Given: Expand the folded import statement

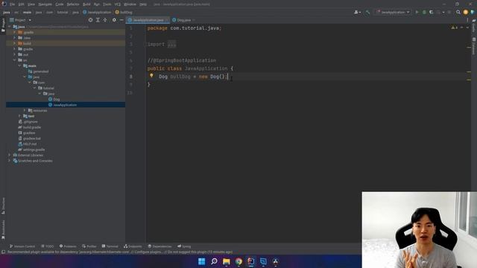Looking at the screenshot, I should point(172,45).
